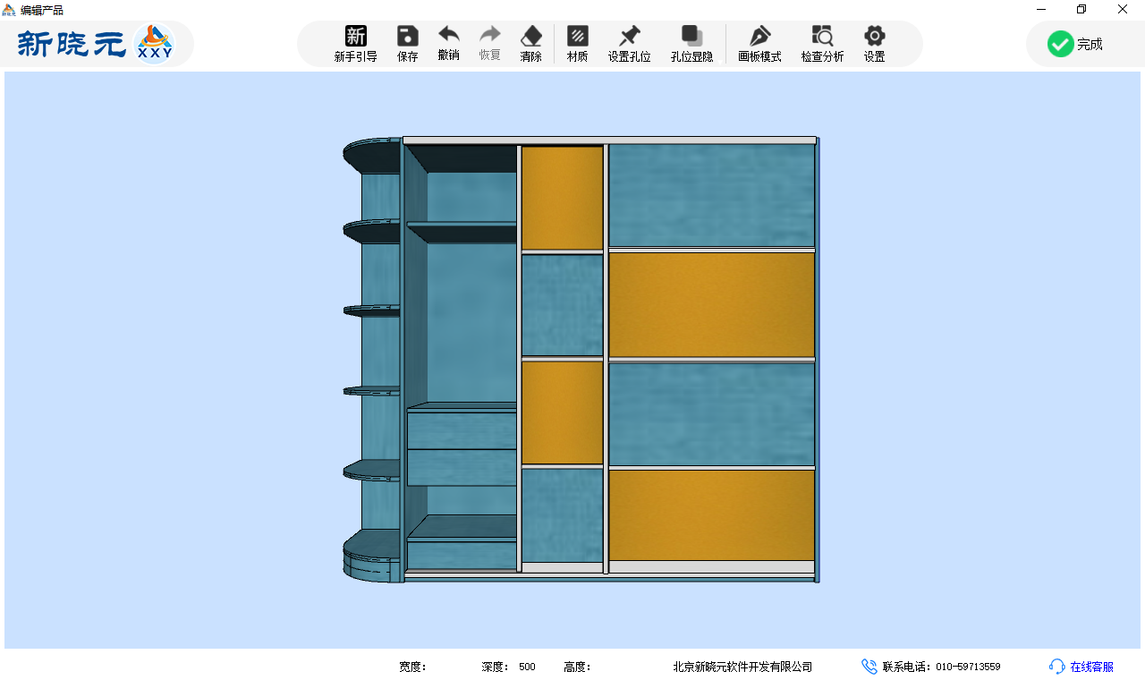Open the 材质 material picker
This screenshot has height=680, width=1145.
pyautogui.click(x=577, y=43)
